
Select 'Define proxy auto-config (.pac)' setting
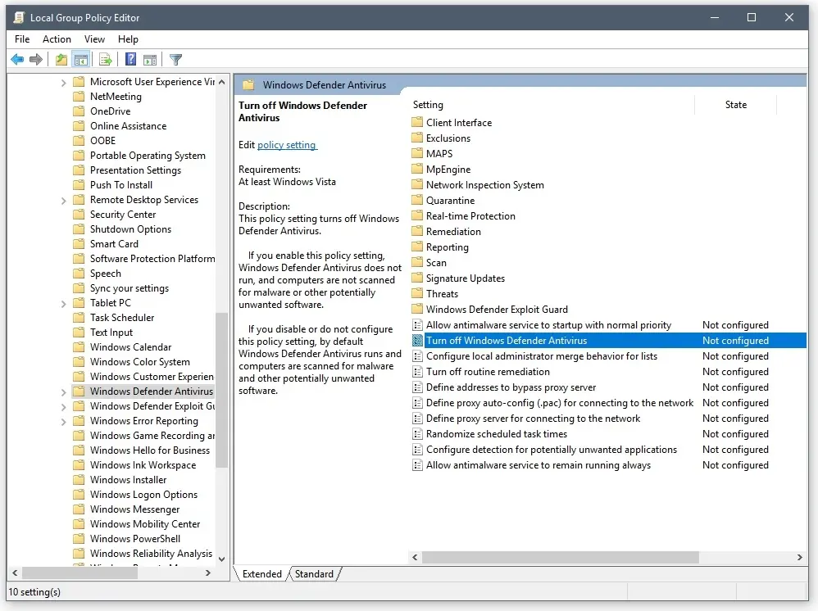click(x=560, y=403)
